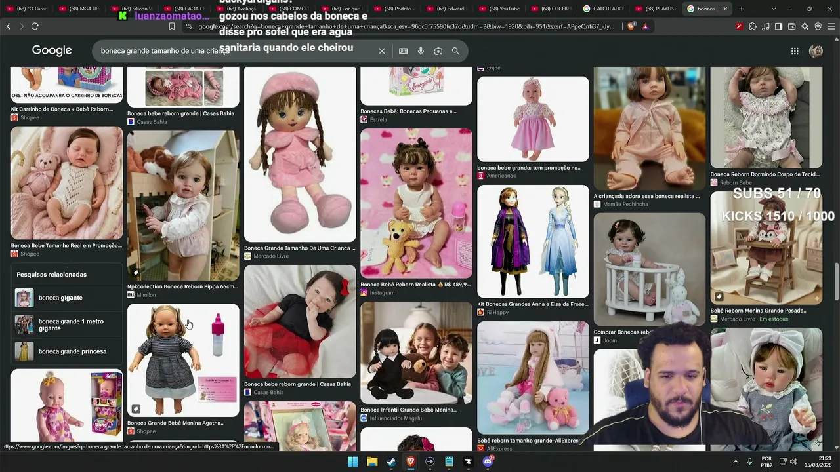Open 'Boneca Grande Bebê Menina Agatha' result link
Viewport: 840px width, 472px height.
[x=176, y=423]
